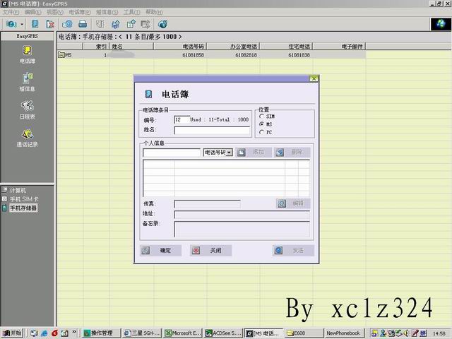Click the new phonebook entry toolbar icon

[35, 24]
